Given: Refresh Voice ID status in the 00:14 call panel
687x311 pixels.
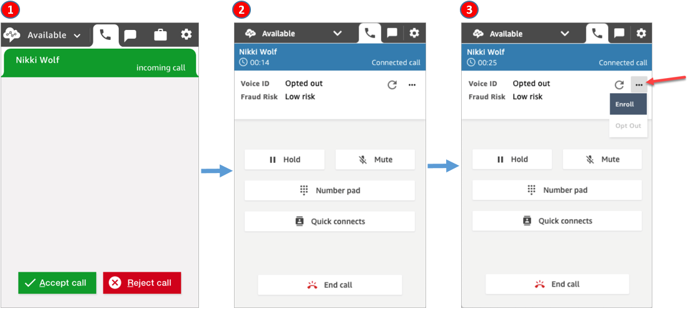Looking at the screenshot, I should pos(392,85).
